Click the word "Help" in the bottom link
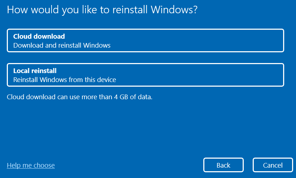This screenshot has height=178, width=296. 13,165
